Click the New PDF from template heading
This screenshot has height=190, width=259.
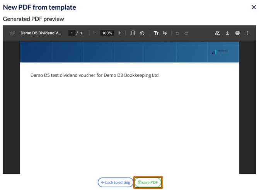coord(39,7)
